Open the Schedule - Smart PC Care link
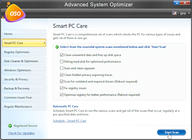Viewport: 192px width, 140px height. tap(69, 121)
